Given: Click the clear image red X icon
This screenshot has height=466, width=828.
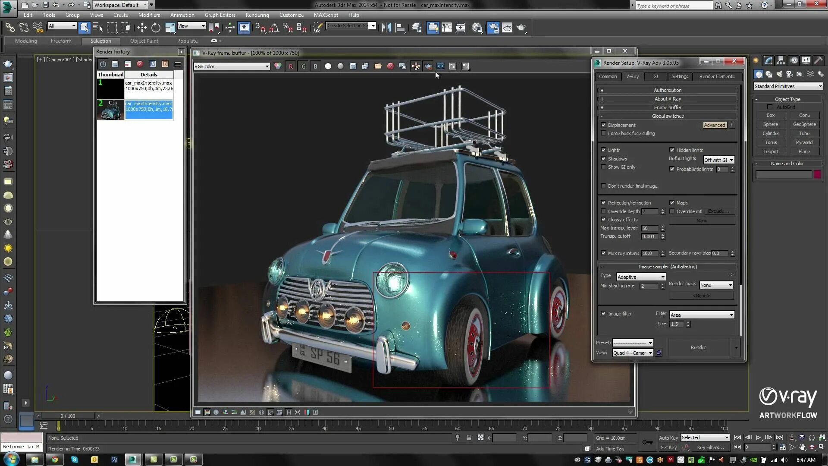Looking at the screenshot, I should click(390, 66).
